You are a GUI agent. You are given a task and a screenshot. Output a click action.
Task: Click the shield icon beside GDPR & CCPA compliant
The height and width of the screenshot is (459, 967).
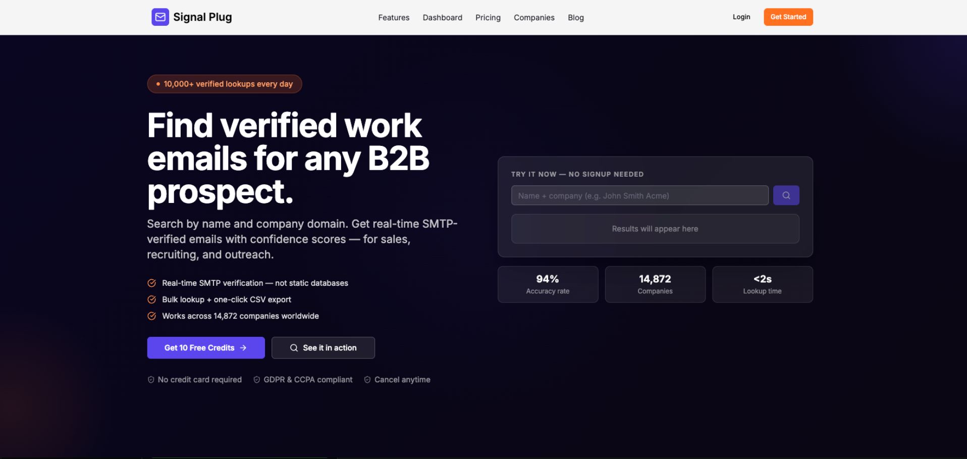[x=257, y=380]
